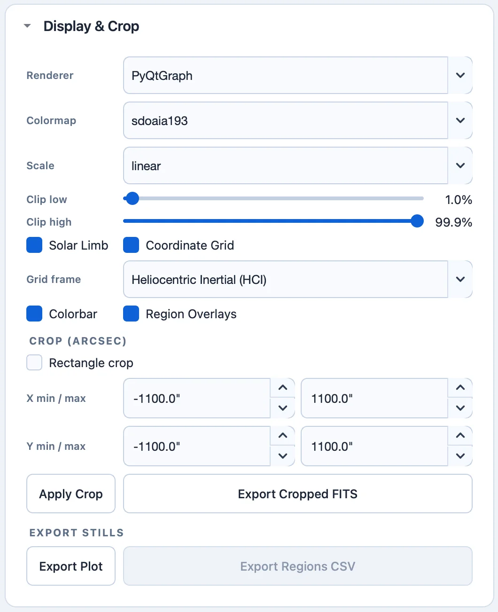Increase X max with the up arrow
The height and width of the screenshot is (612, 498).
point(460,388)
